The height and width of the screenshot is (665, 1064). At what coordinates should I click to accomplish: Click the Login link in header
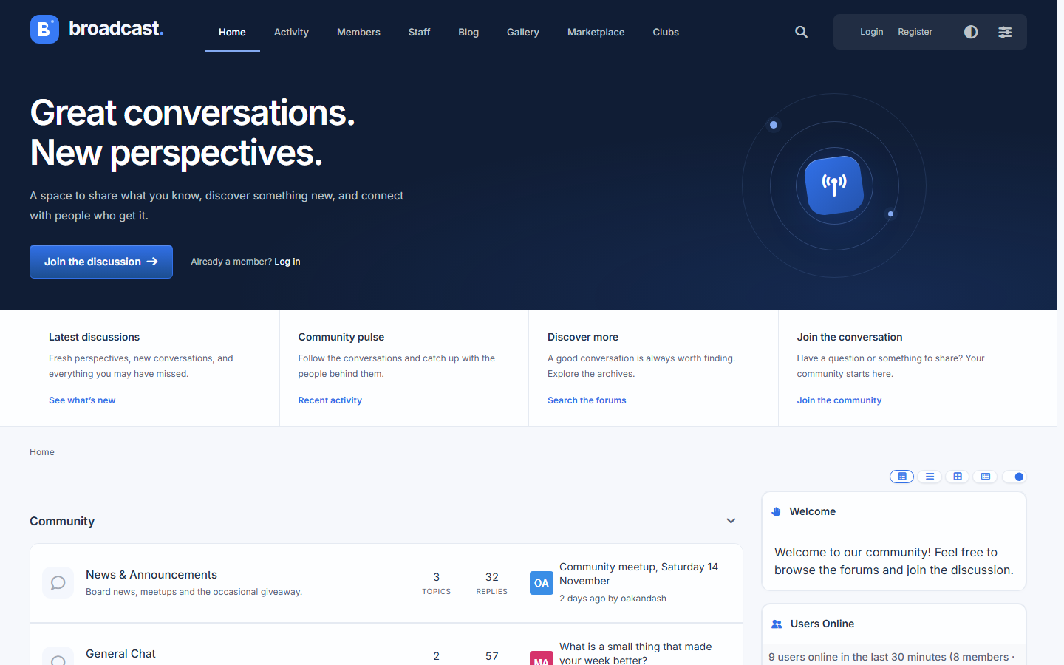[x=872, y=32]
